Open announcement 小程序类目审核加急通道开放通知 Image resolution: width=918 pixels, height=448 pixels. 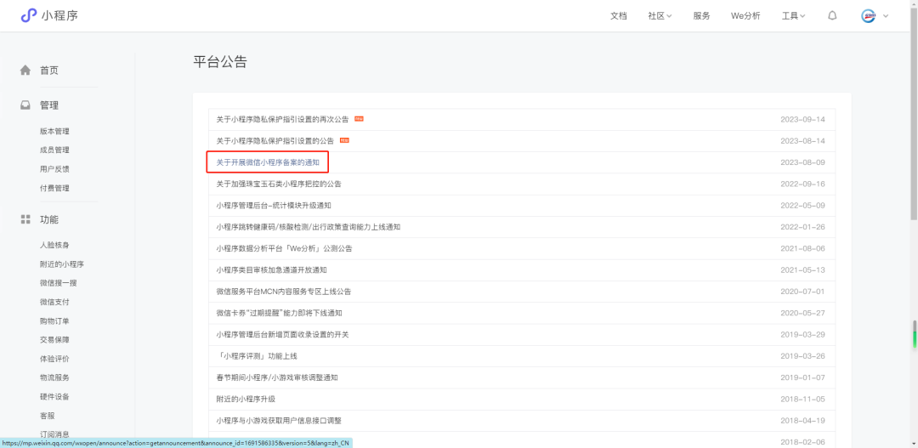pos(271,270)
